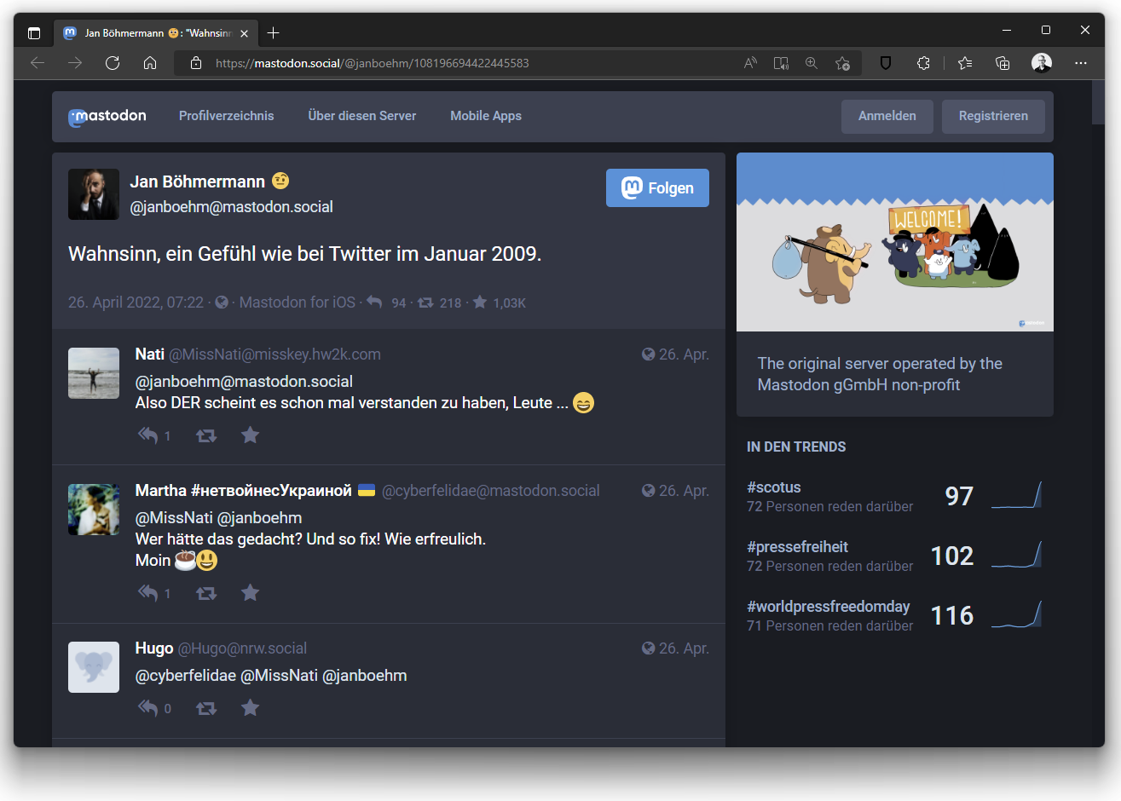Screen dimensions: 1121x801
Task: Open a new browser tab
Action: (273, 33)
